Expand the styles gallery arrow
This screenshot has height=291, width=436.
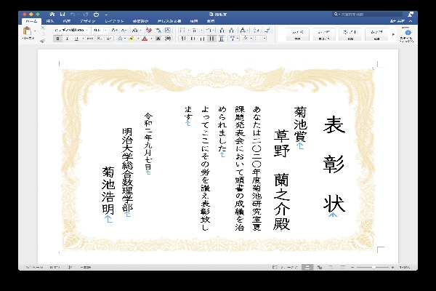click(393, 34)
